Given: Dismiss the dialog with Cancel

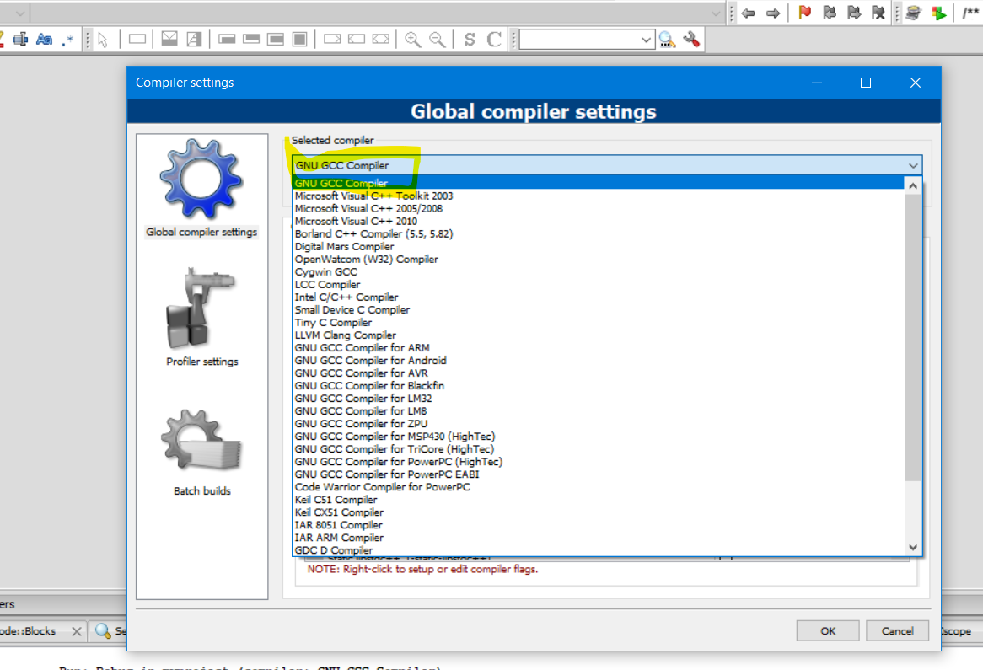Looking at the screenshot, I should click(x=897, y=630).
